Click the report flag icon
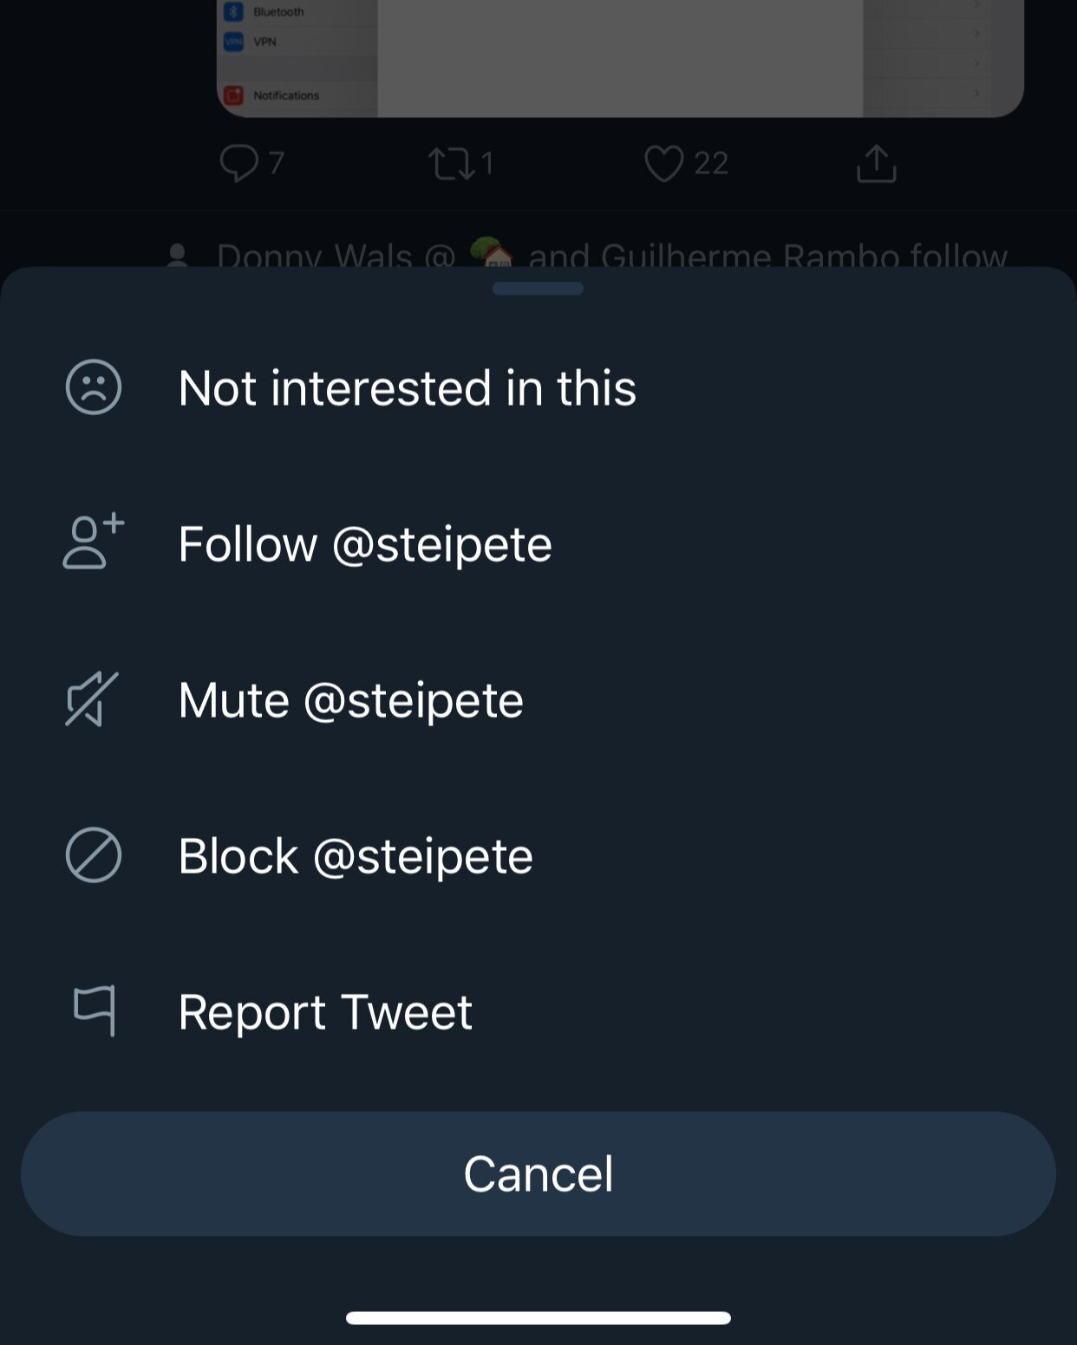The height and width of the screenshot is (1345, 1077). (95, 1010)
